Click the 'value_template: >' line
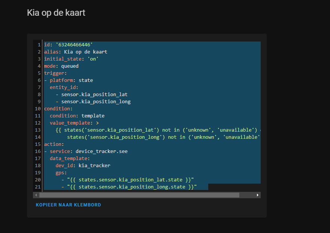330x233 pixels. [x=74, y=123]
